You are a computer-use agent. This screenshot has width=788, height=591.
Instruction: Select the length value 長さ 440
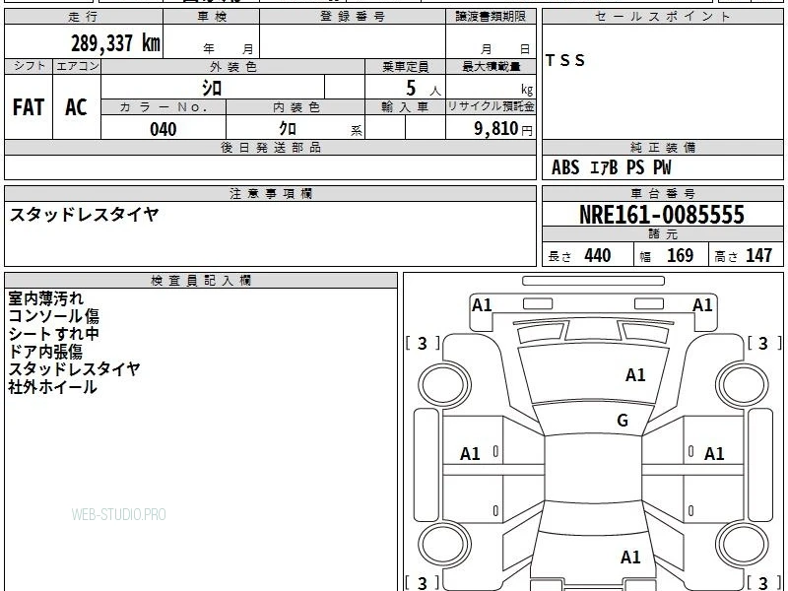[579, 256]
